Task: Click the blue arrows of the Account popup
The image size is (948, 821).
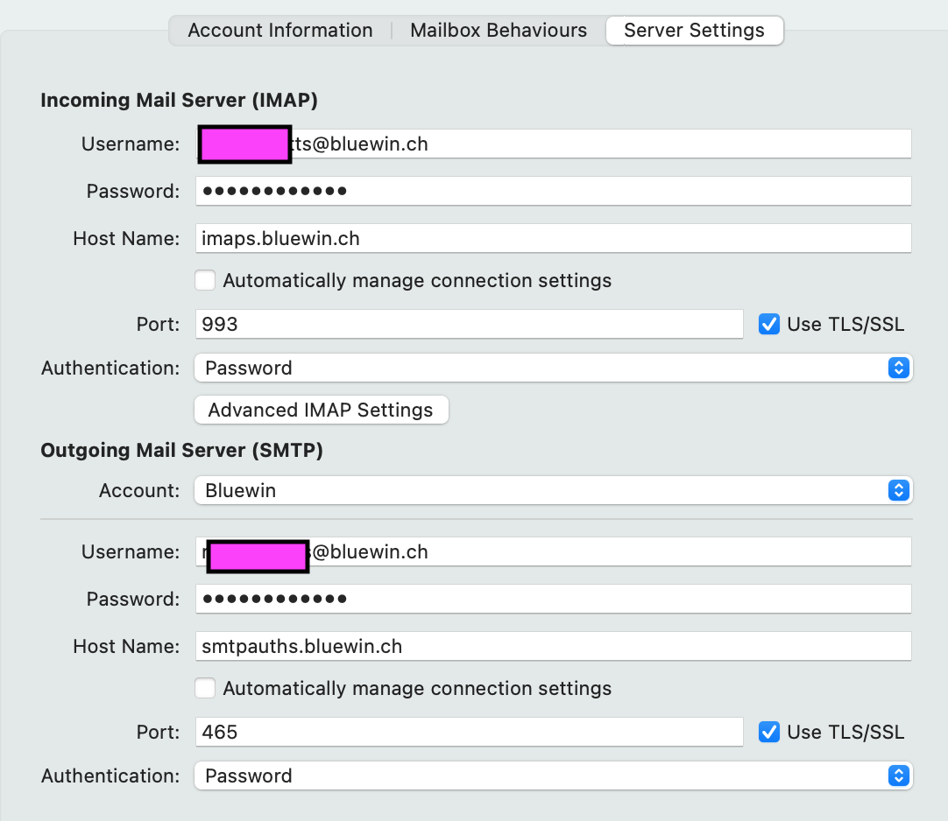Action: tap(898, 491)
